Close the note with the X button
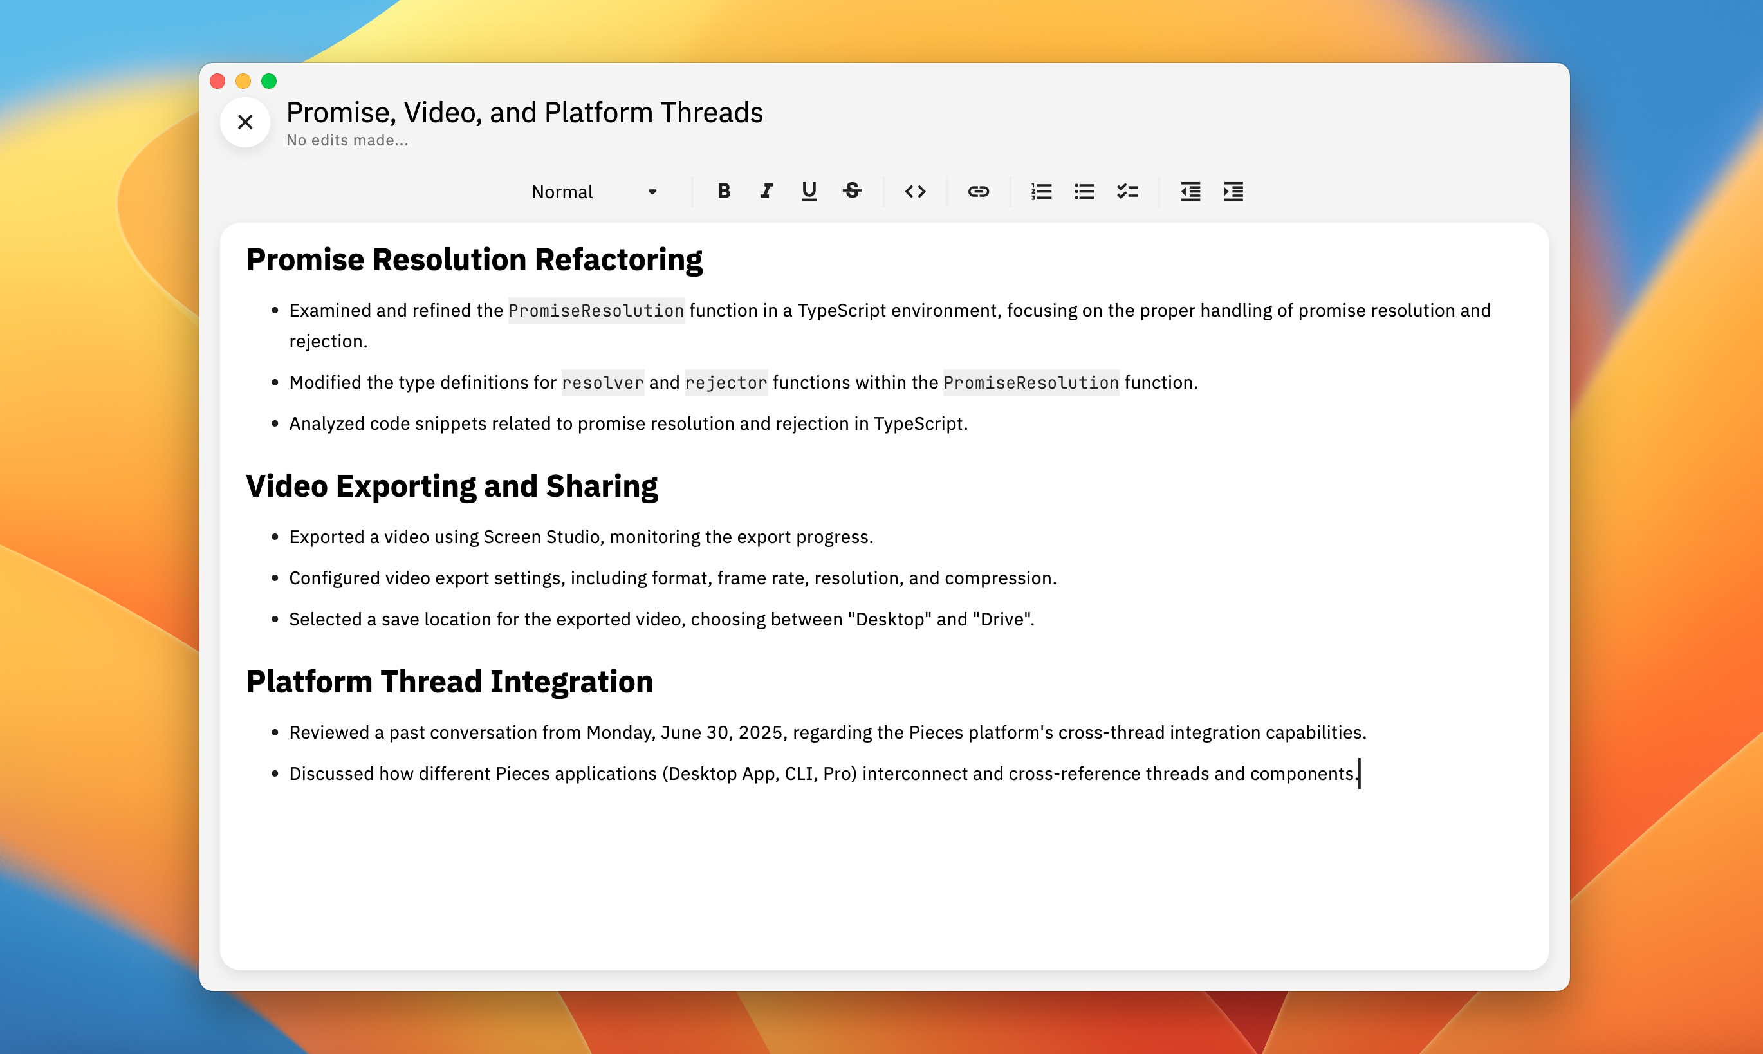The height and width of the screenshot is (1054, 1763). [245, 122]
